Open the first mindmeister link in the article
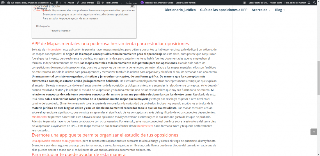The image size is (320, 156). click(54, 50)
